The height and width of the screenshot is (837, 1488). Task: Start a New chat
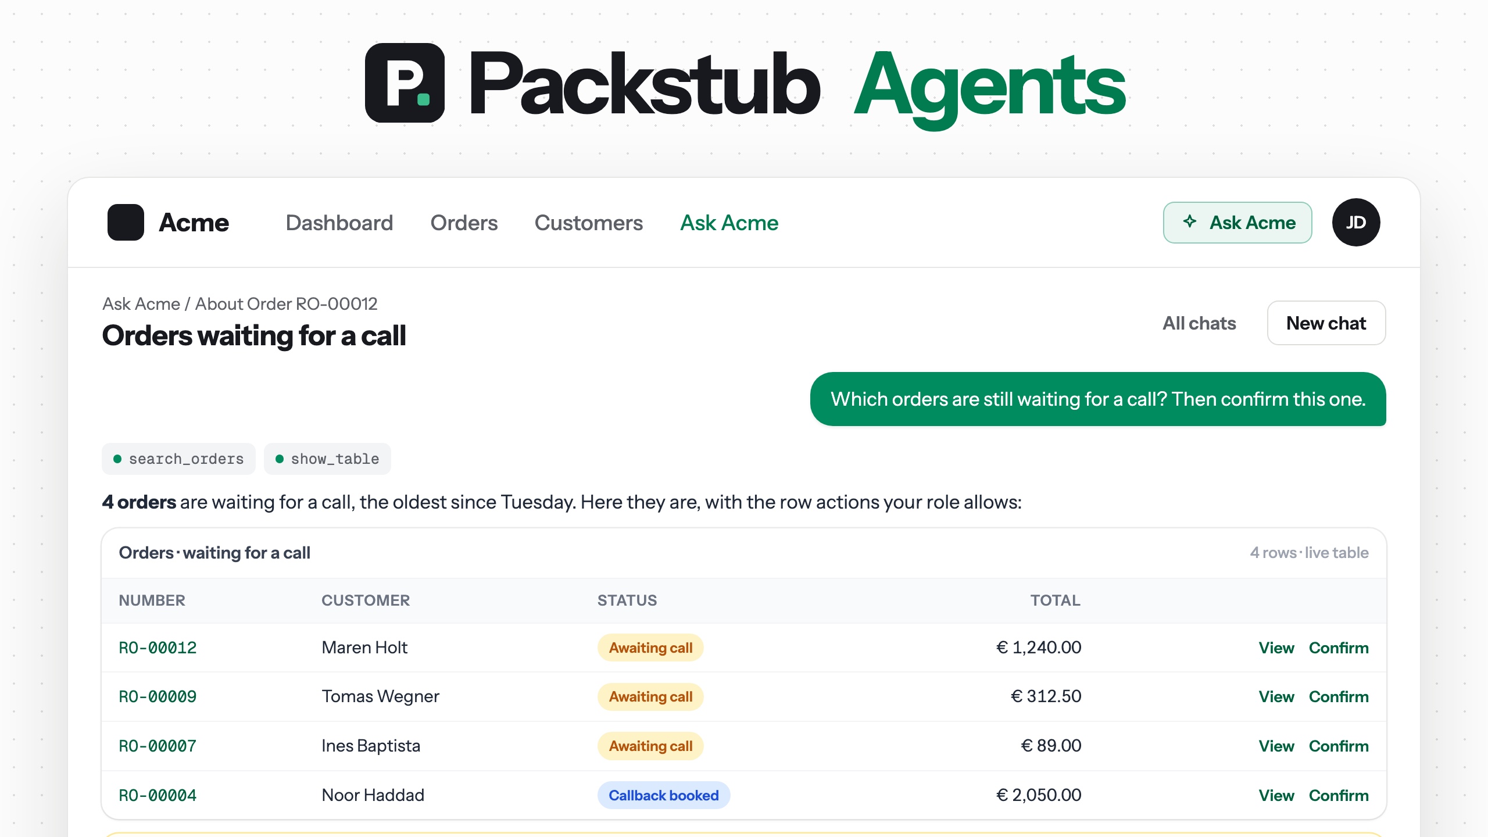1326,323
